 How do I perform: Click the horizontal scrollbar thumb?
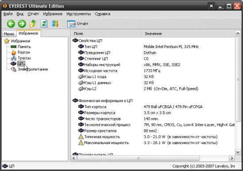138,158
